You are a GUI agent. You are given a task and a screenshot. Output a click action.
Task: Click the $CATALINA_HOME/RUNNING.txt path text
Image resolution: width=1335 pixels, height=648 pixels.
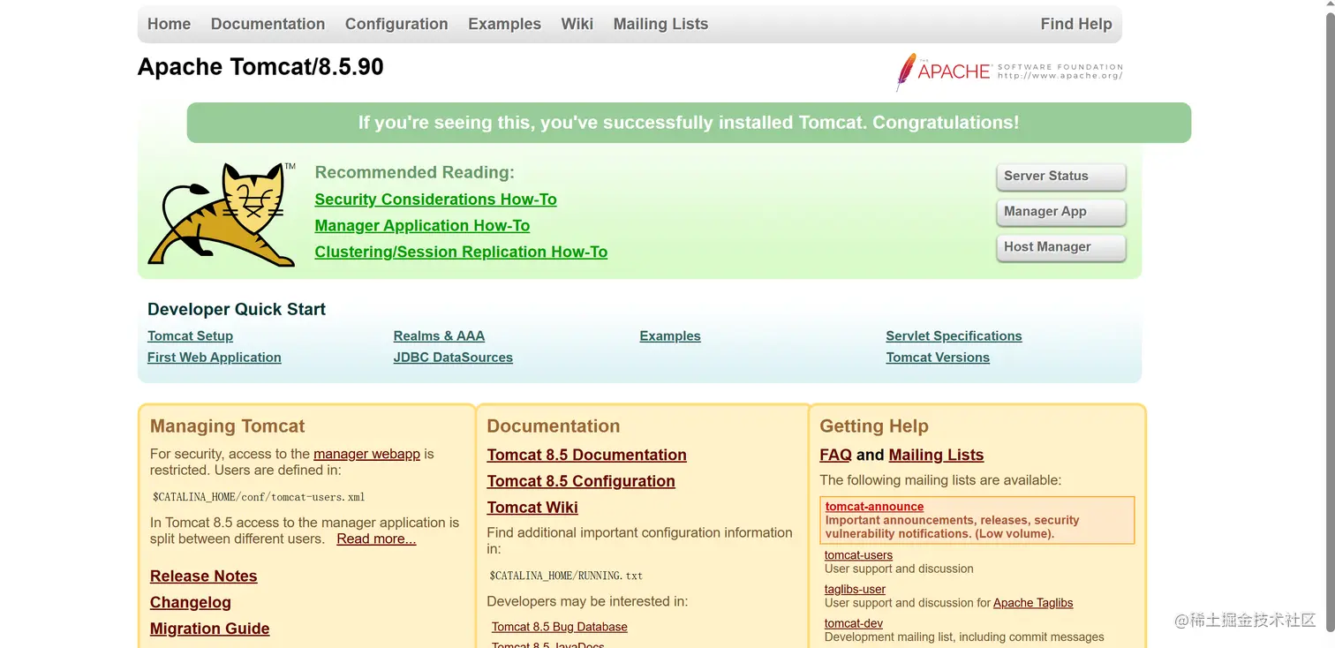click(566, 576)
